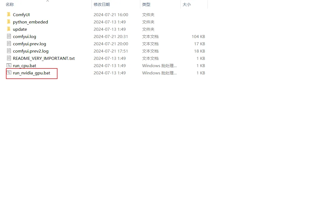Select the README_VERY_IMPORTANT.txt file name
This screenshot has height=221, width=313.
(44, 58)
